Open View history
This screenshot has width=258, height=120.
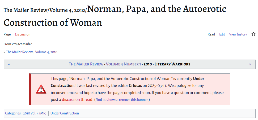(238, 34)
